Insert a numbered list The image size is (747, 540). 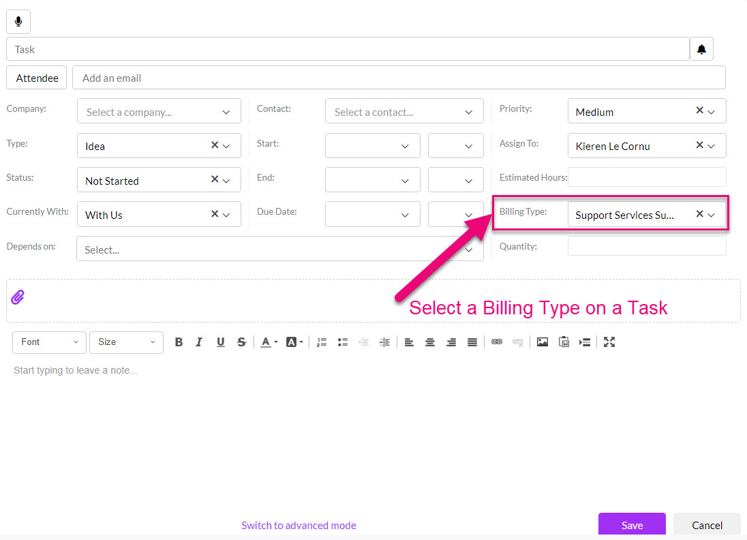pos(322,342)
